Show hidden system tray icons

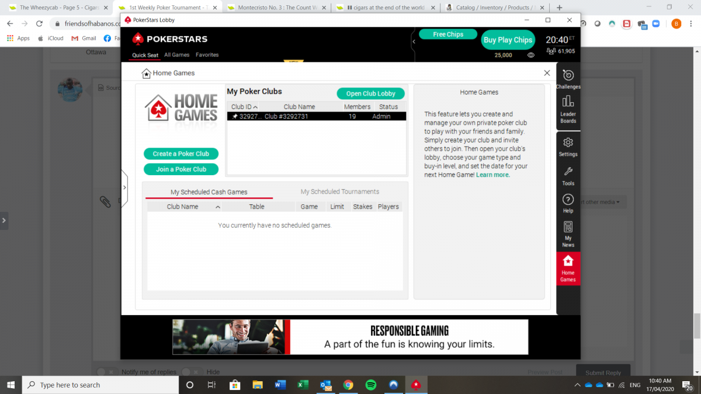pos(577,385)
